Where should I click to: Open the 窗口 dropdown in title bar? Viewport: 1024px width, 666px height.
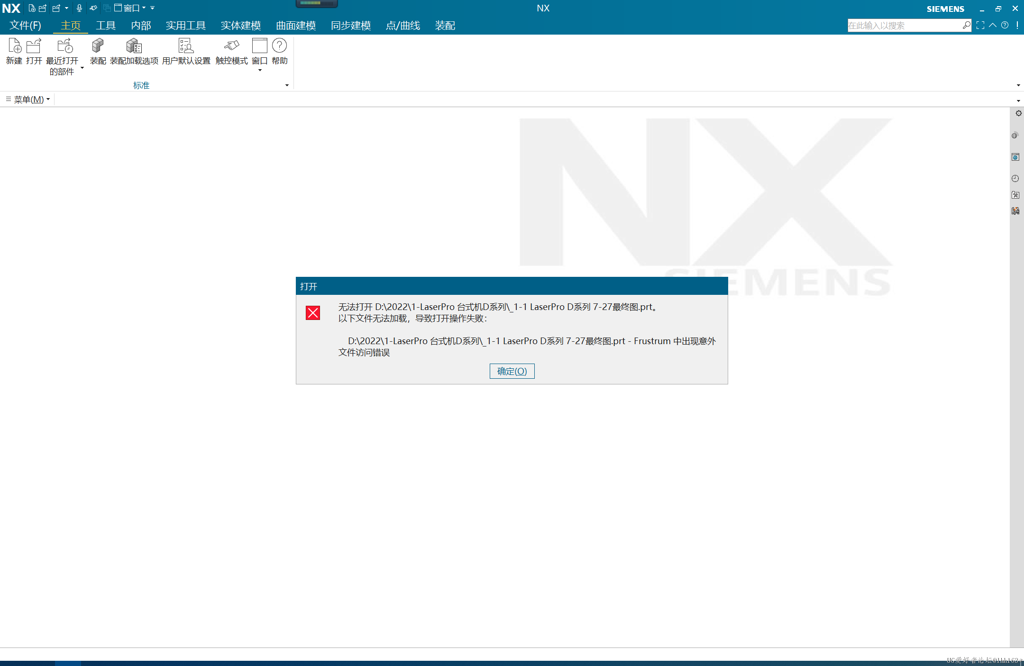pos(130,8)
